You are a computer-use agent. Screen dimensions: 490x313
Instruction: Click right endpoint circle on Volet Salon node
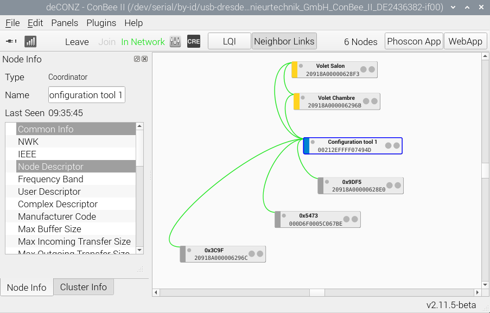[x=372, y=69]
